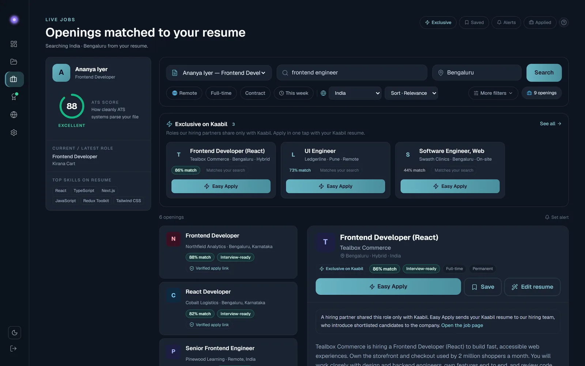Image resolution: width=585 pixels, height=366 pixels.
Task: Click the frontend engineer search field
Action: point(352,73)
